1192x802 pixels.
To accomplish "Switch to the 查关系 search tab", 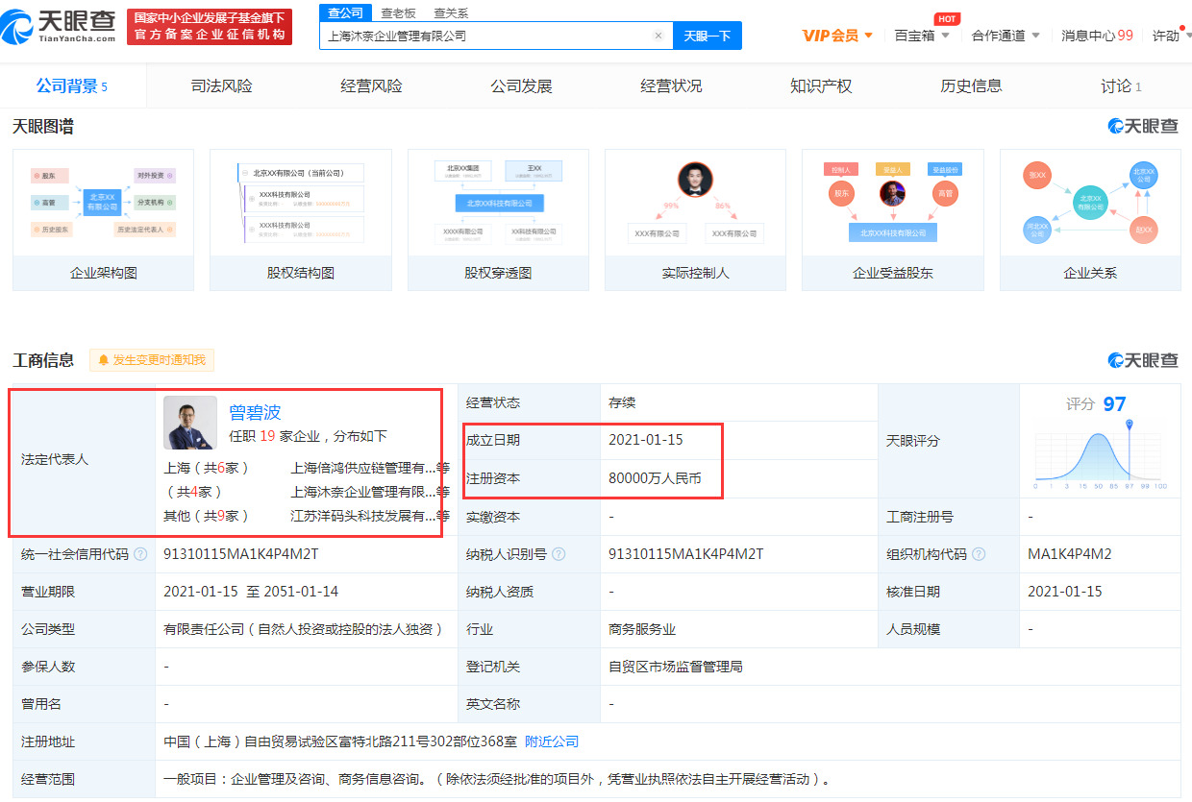I will pos(451,12).
